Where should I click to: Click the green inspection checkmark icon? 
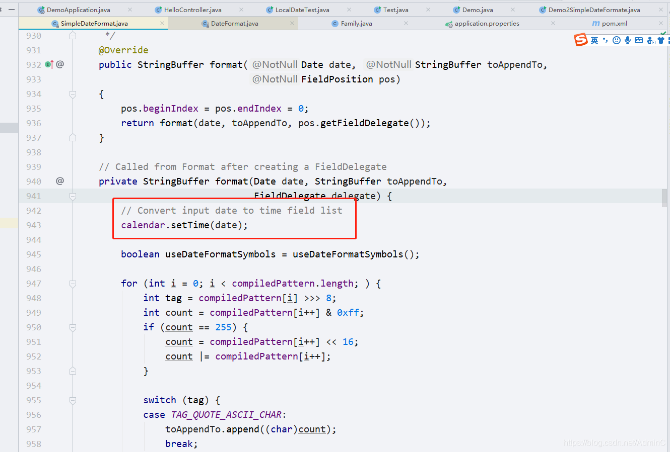[x=663, y=34]
